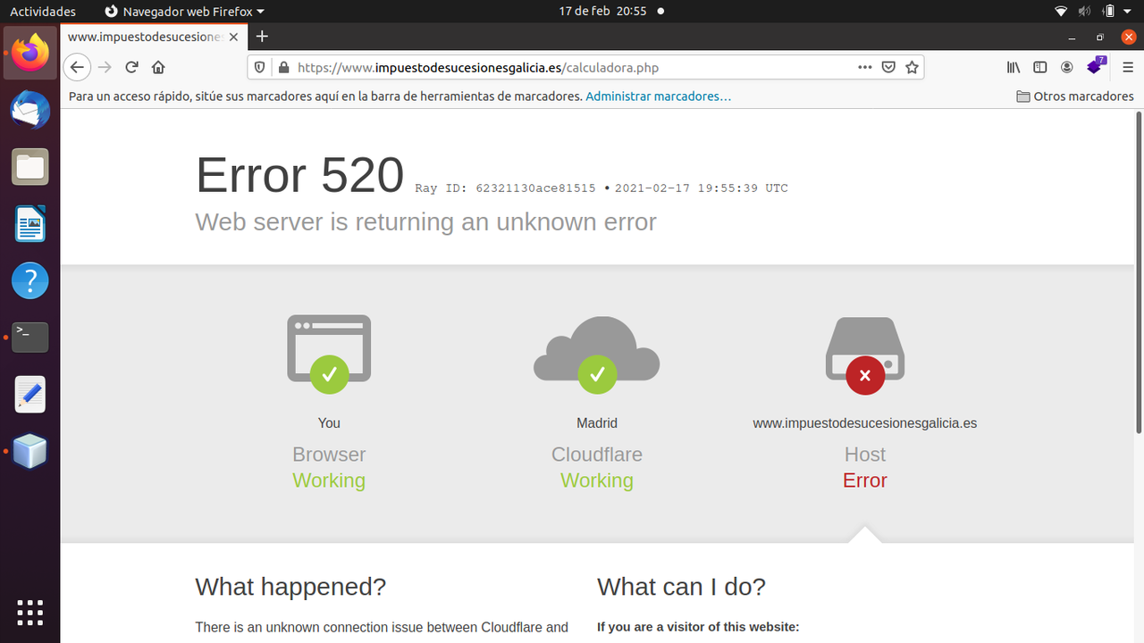Click the browser window status graphic
The image size is (1144, 643).
tap(329, 354)
